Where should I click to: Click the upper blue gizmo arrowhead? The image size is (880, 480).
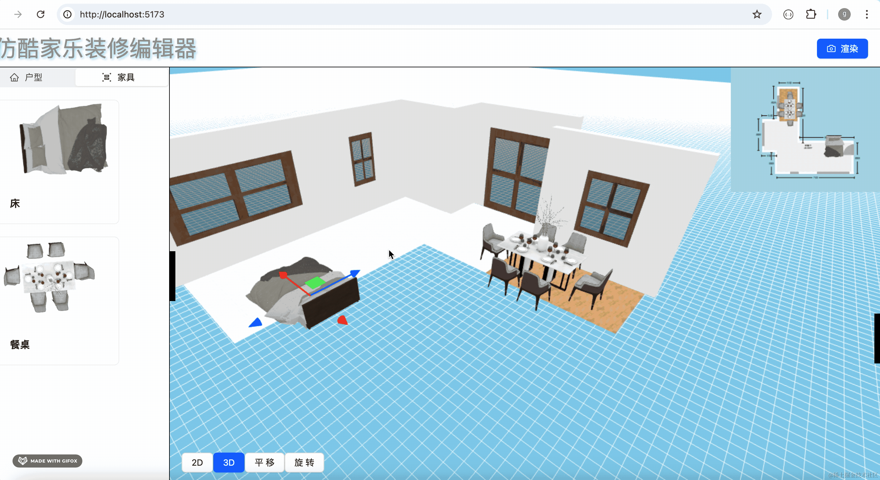point(354,273)
